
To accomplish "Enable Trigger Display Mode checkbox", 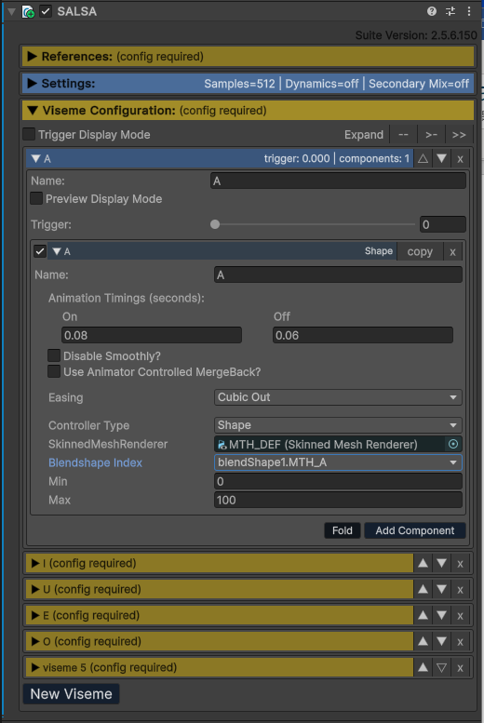I will 29,134.
